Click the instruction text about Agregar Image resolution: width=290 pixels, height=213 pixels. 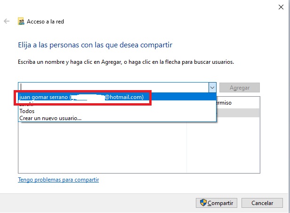[x=126, y=62]
